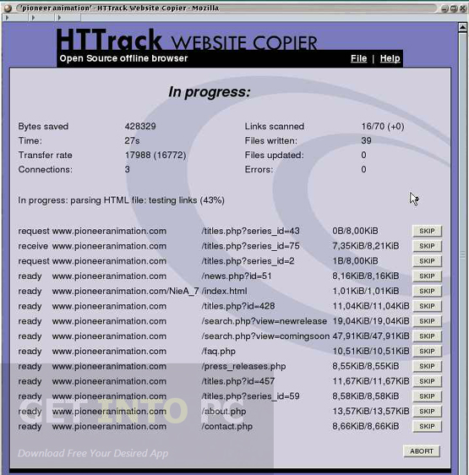
Task: Click the Transfer rate value 17988 (16772)
Action: (155, 156)
